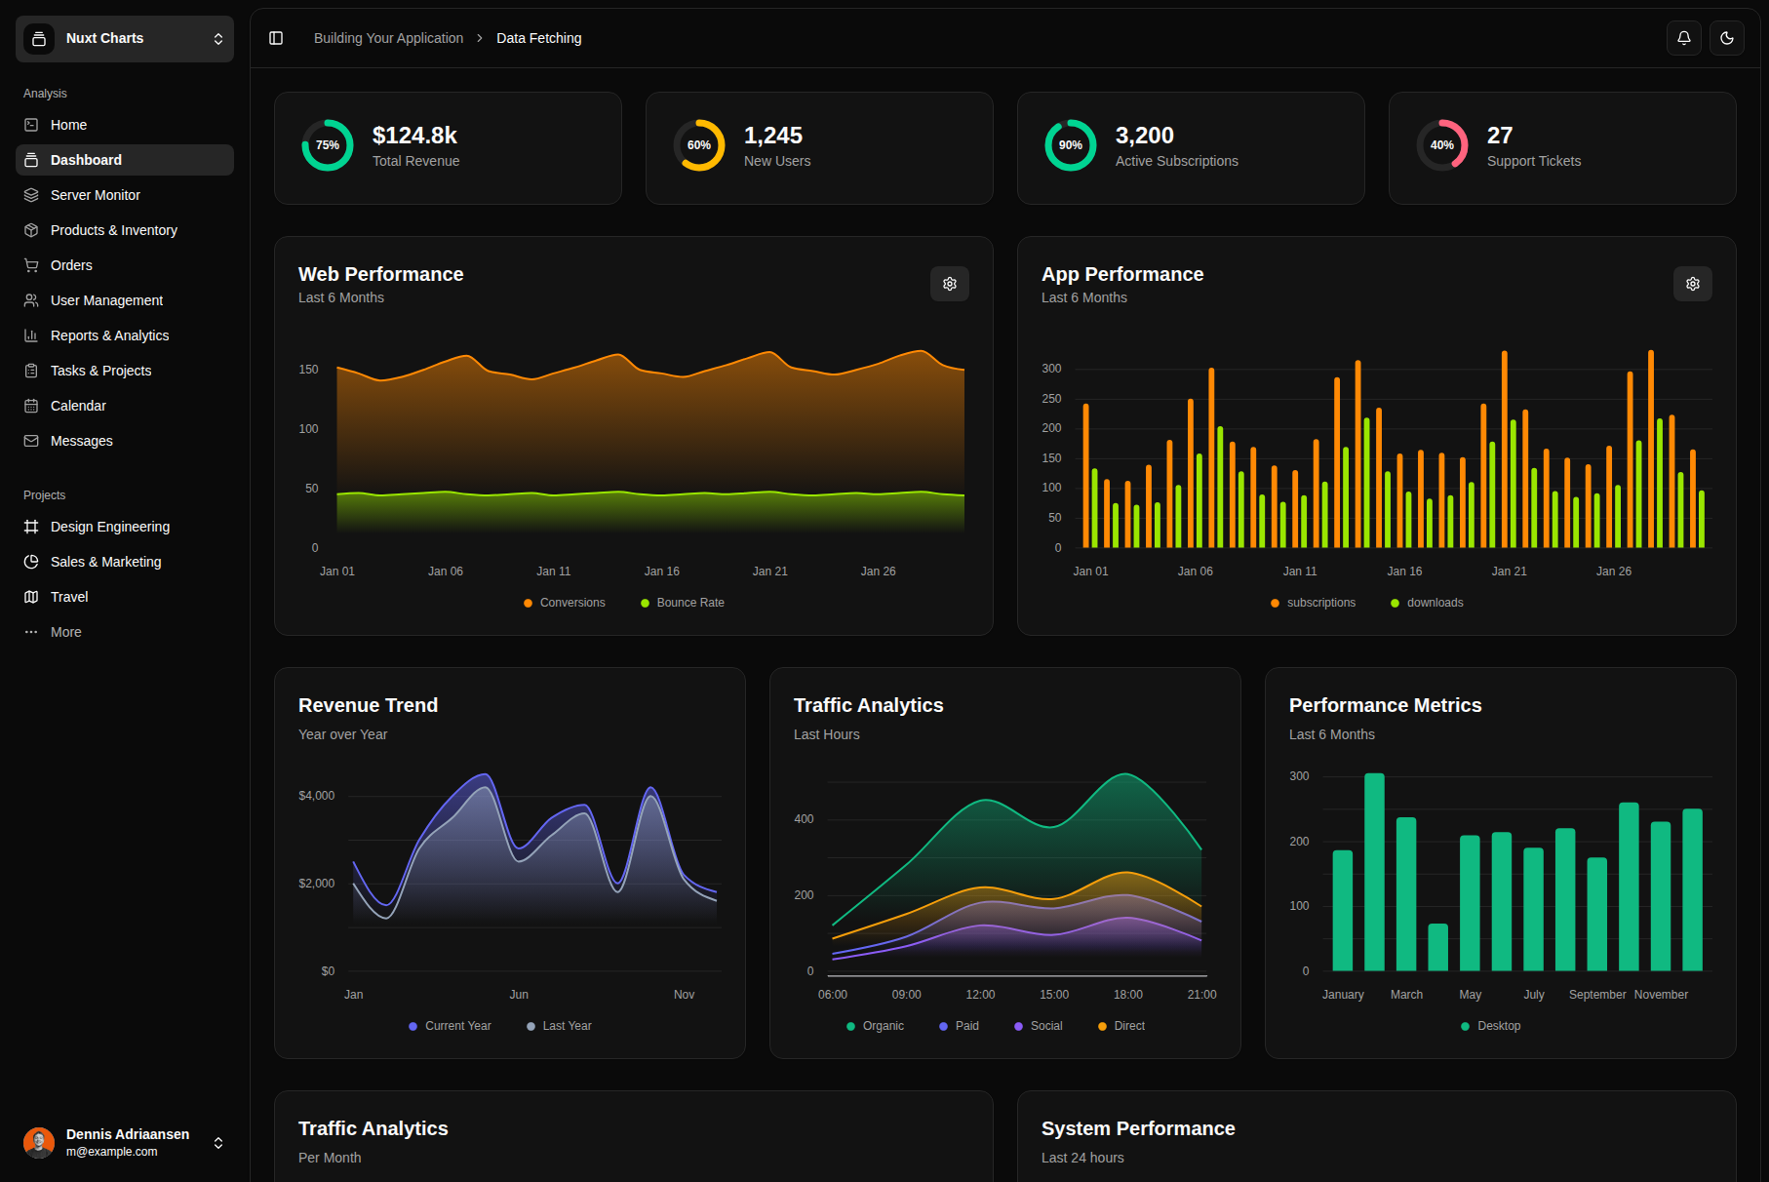Open the Design Engineering project
This screenshot has height=1182, width=1769.
pos(109,527)
